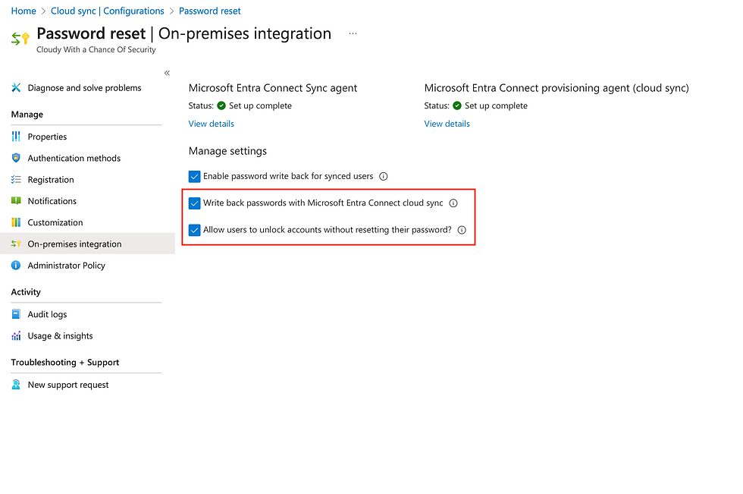The image size is (743, 494).
Task: Navigate to Cloud sync Configurations breadcrumb
Action: point(107,11)
